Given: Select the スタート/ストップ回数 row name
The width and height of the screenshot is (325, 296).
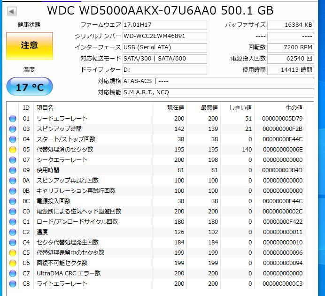Looking at the screenshot, I should [66, 139].
